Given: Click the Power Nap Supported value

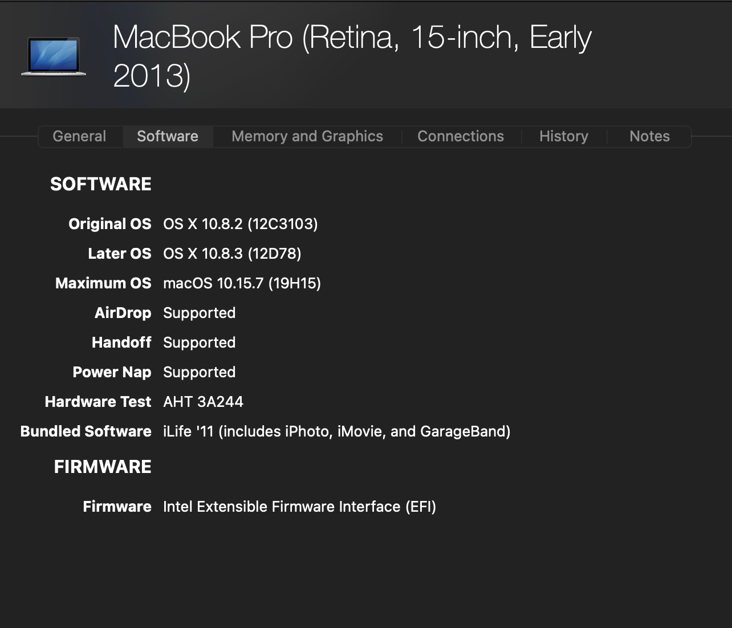Looking at the screenshot, I should coord(199,372).
